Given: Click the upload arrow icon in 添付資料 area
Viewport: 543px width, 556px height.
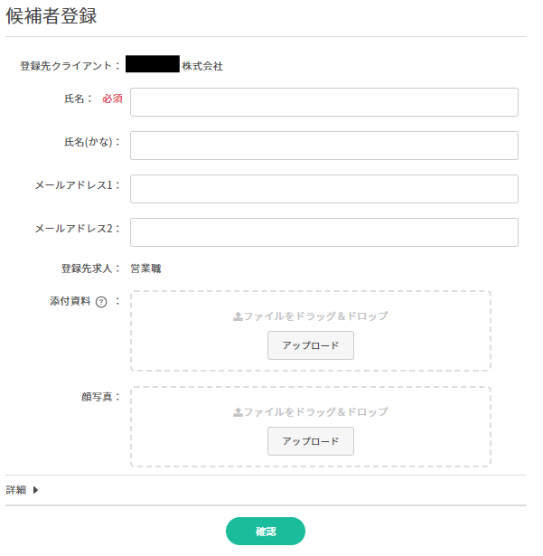Looking at the screenshot, I should [x=238, y=316].
